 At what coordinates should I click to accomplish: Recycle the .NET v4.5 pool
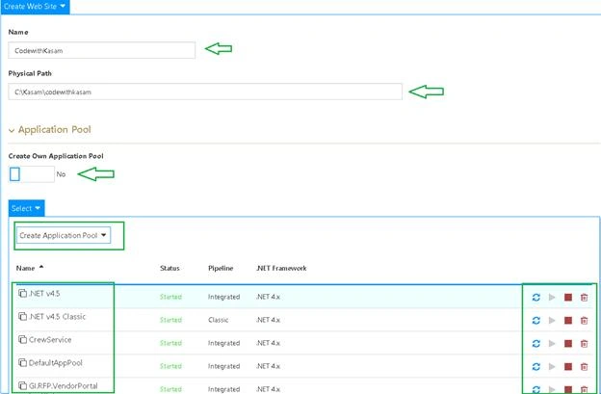(536, 297)
